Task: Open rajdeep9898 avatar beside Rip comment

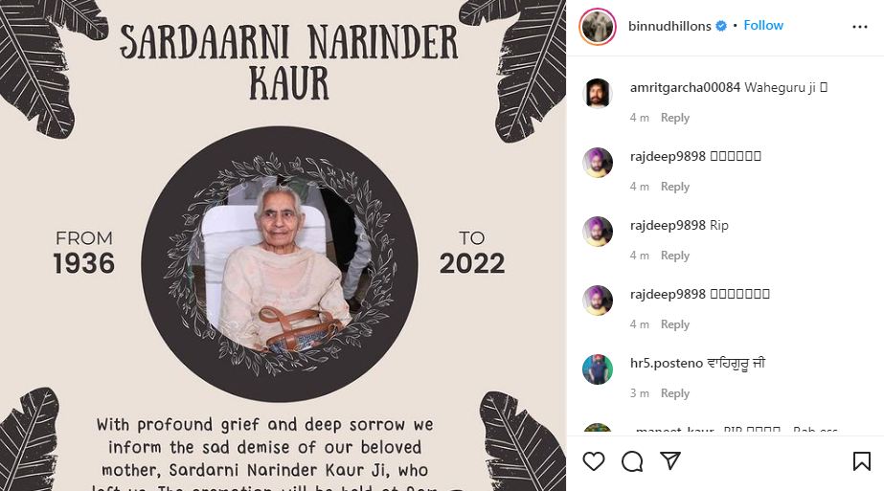Action: tap(597, 231)
